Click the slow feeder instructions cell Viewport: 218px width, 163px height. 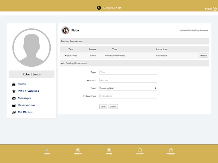(162, 56)
